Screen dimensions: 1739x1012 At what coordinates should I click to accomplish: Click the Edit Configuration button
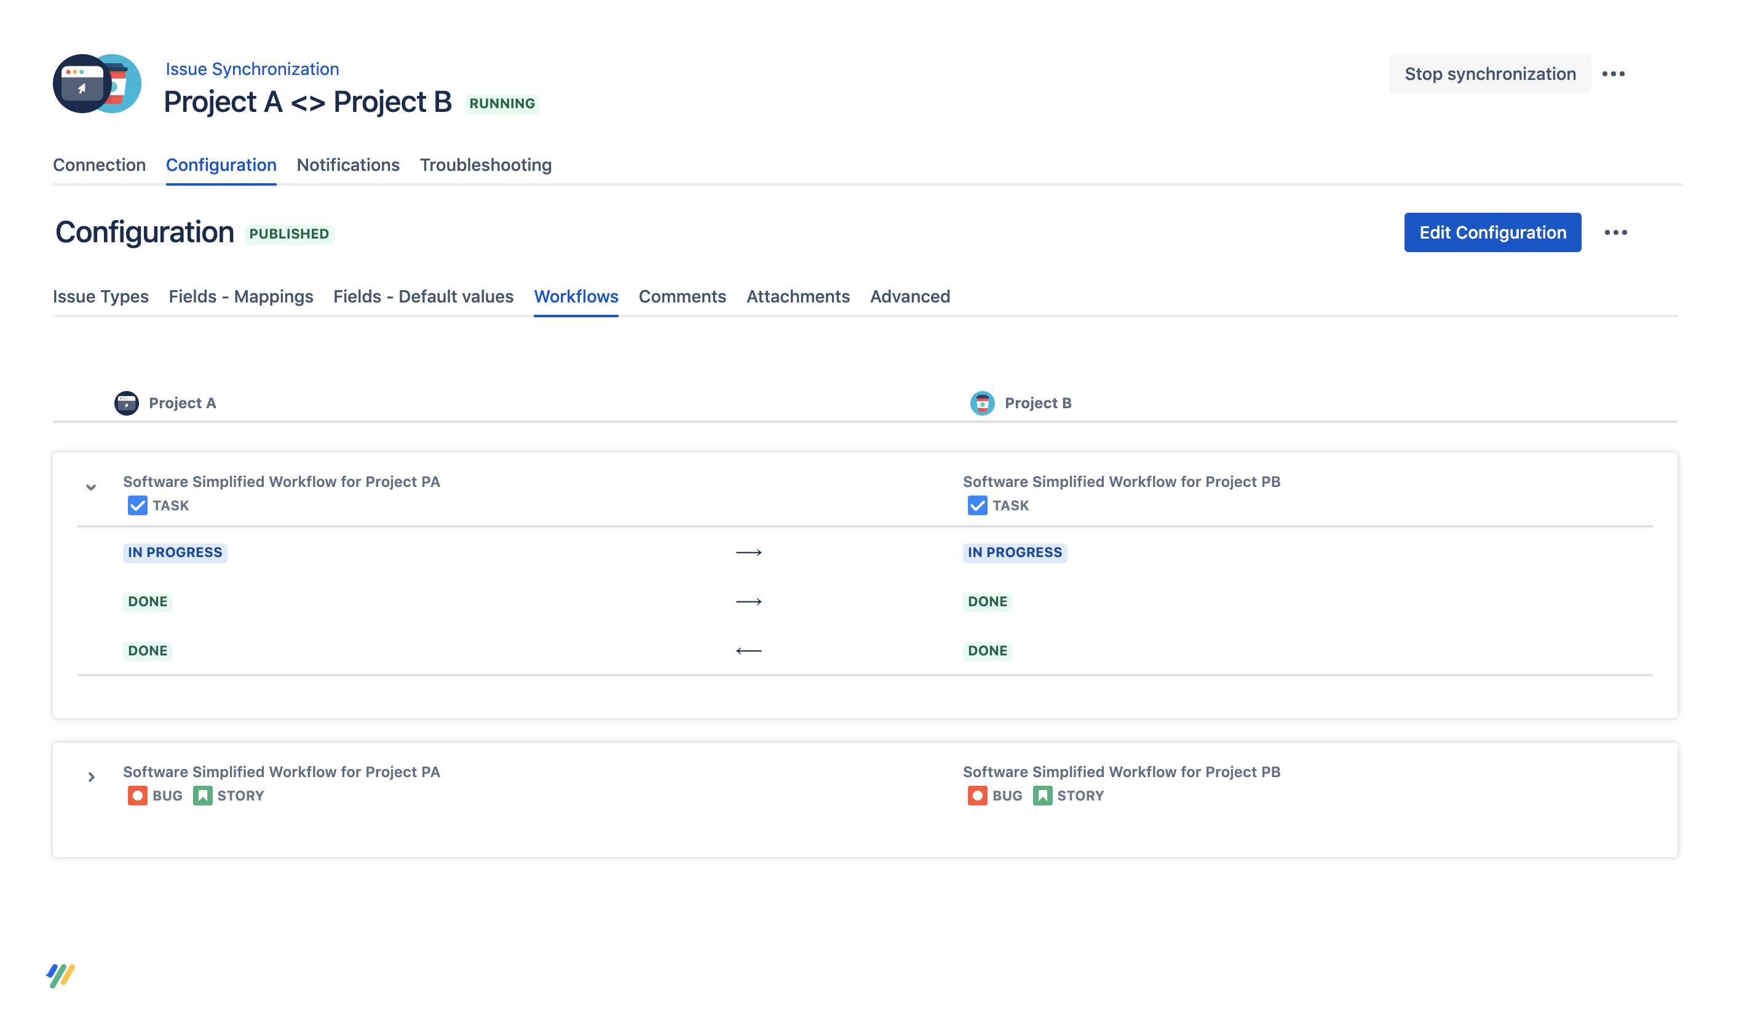(1492, 232)
